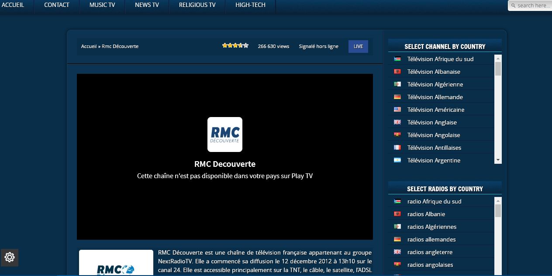Click the search input field

point(530,5)
